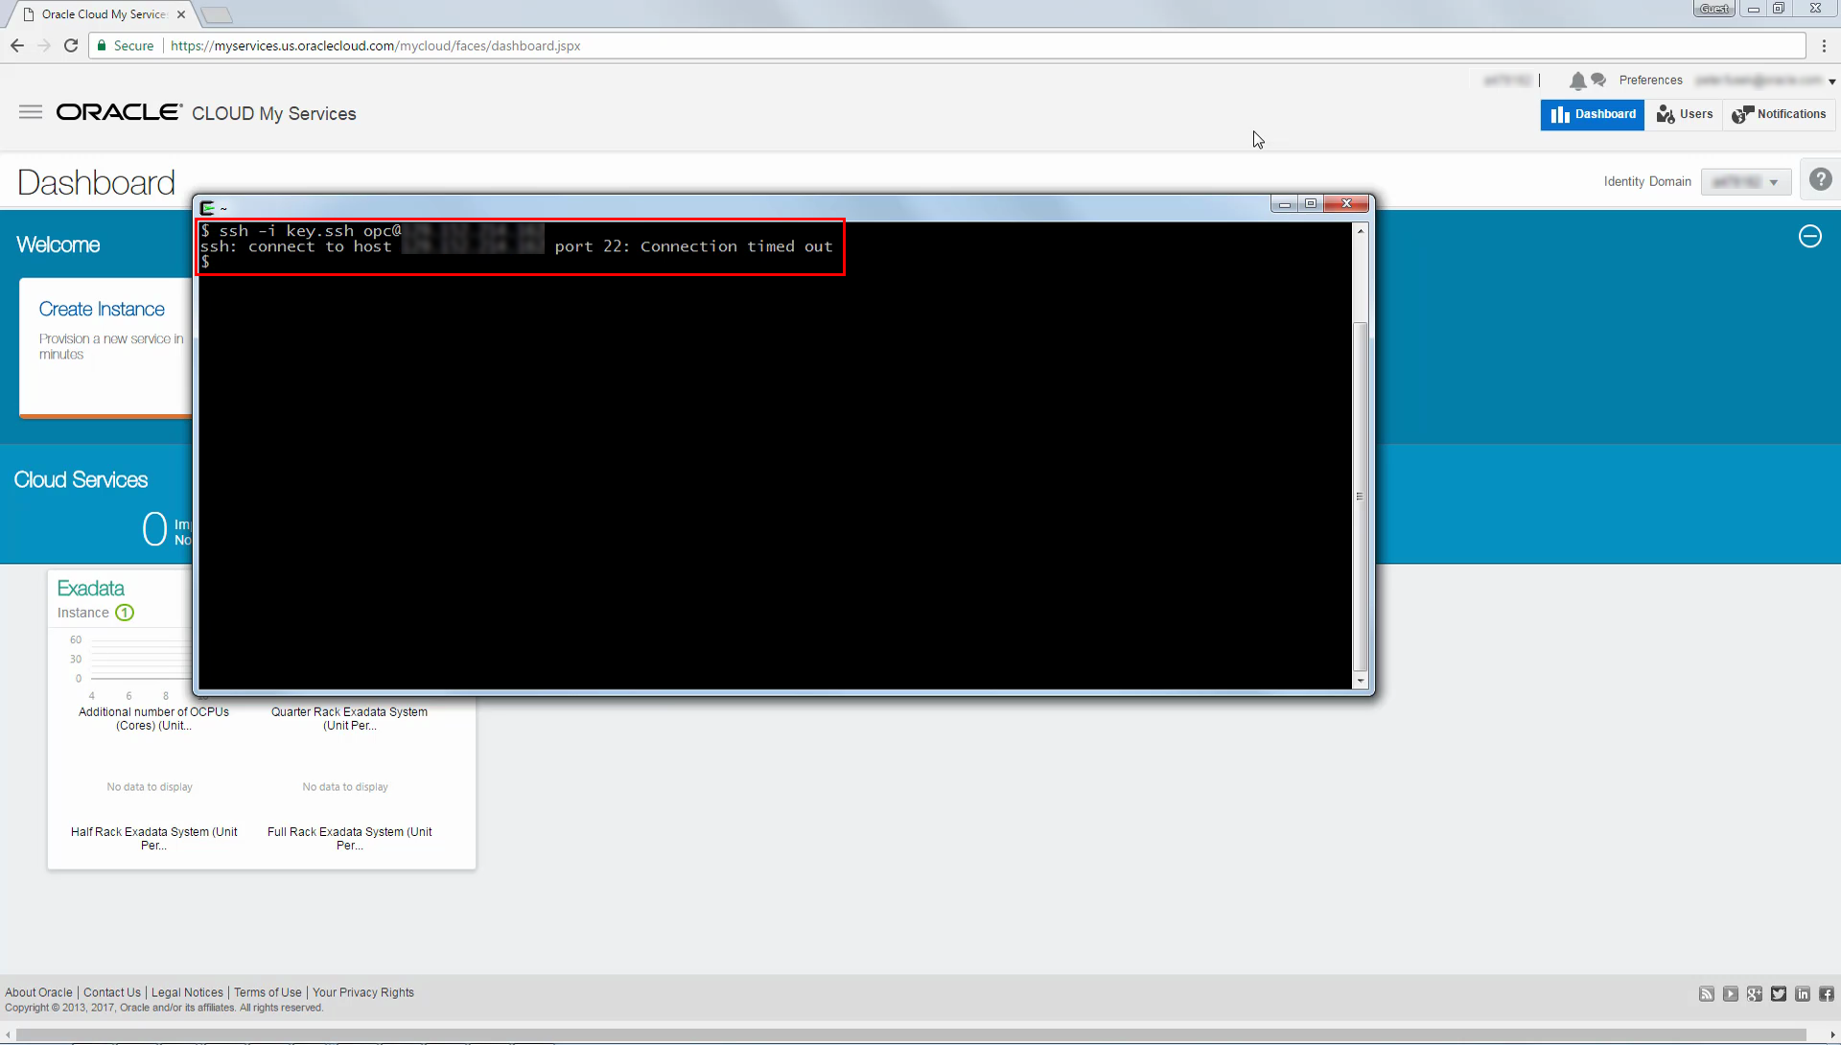Open the LinkedIn icon in footer

1803,994
